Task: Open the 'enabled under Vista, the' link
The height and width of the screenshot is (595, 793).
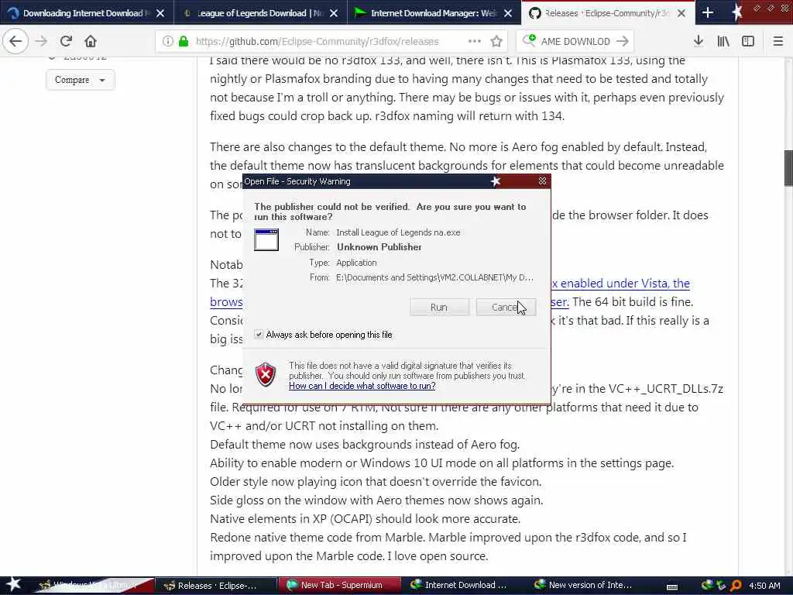Action: [x=620, y=284]
